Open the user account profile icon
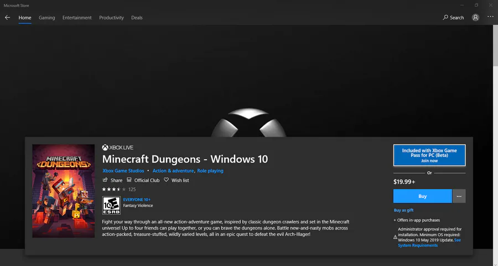This screenshot has width=498, height=266. click(x=475, y=18)
